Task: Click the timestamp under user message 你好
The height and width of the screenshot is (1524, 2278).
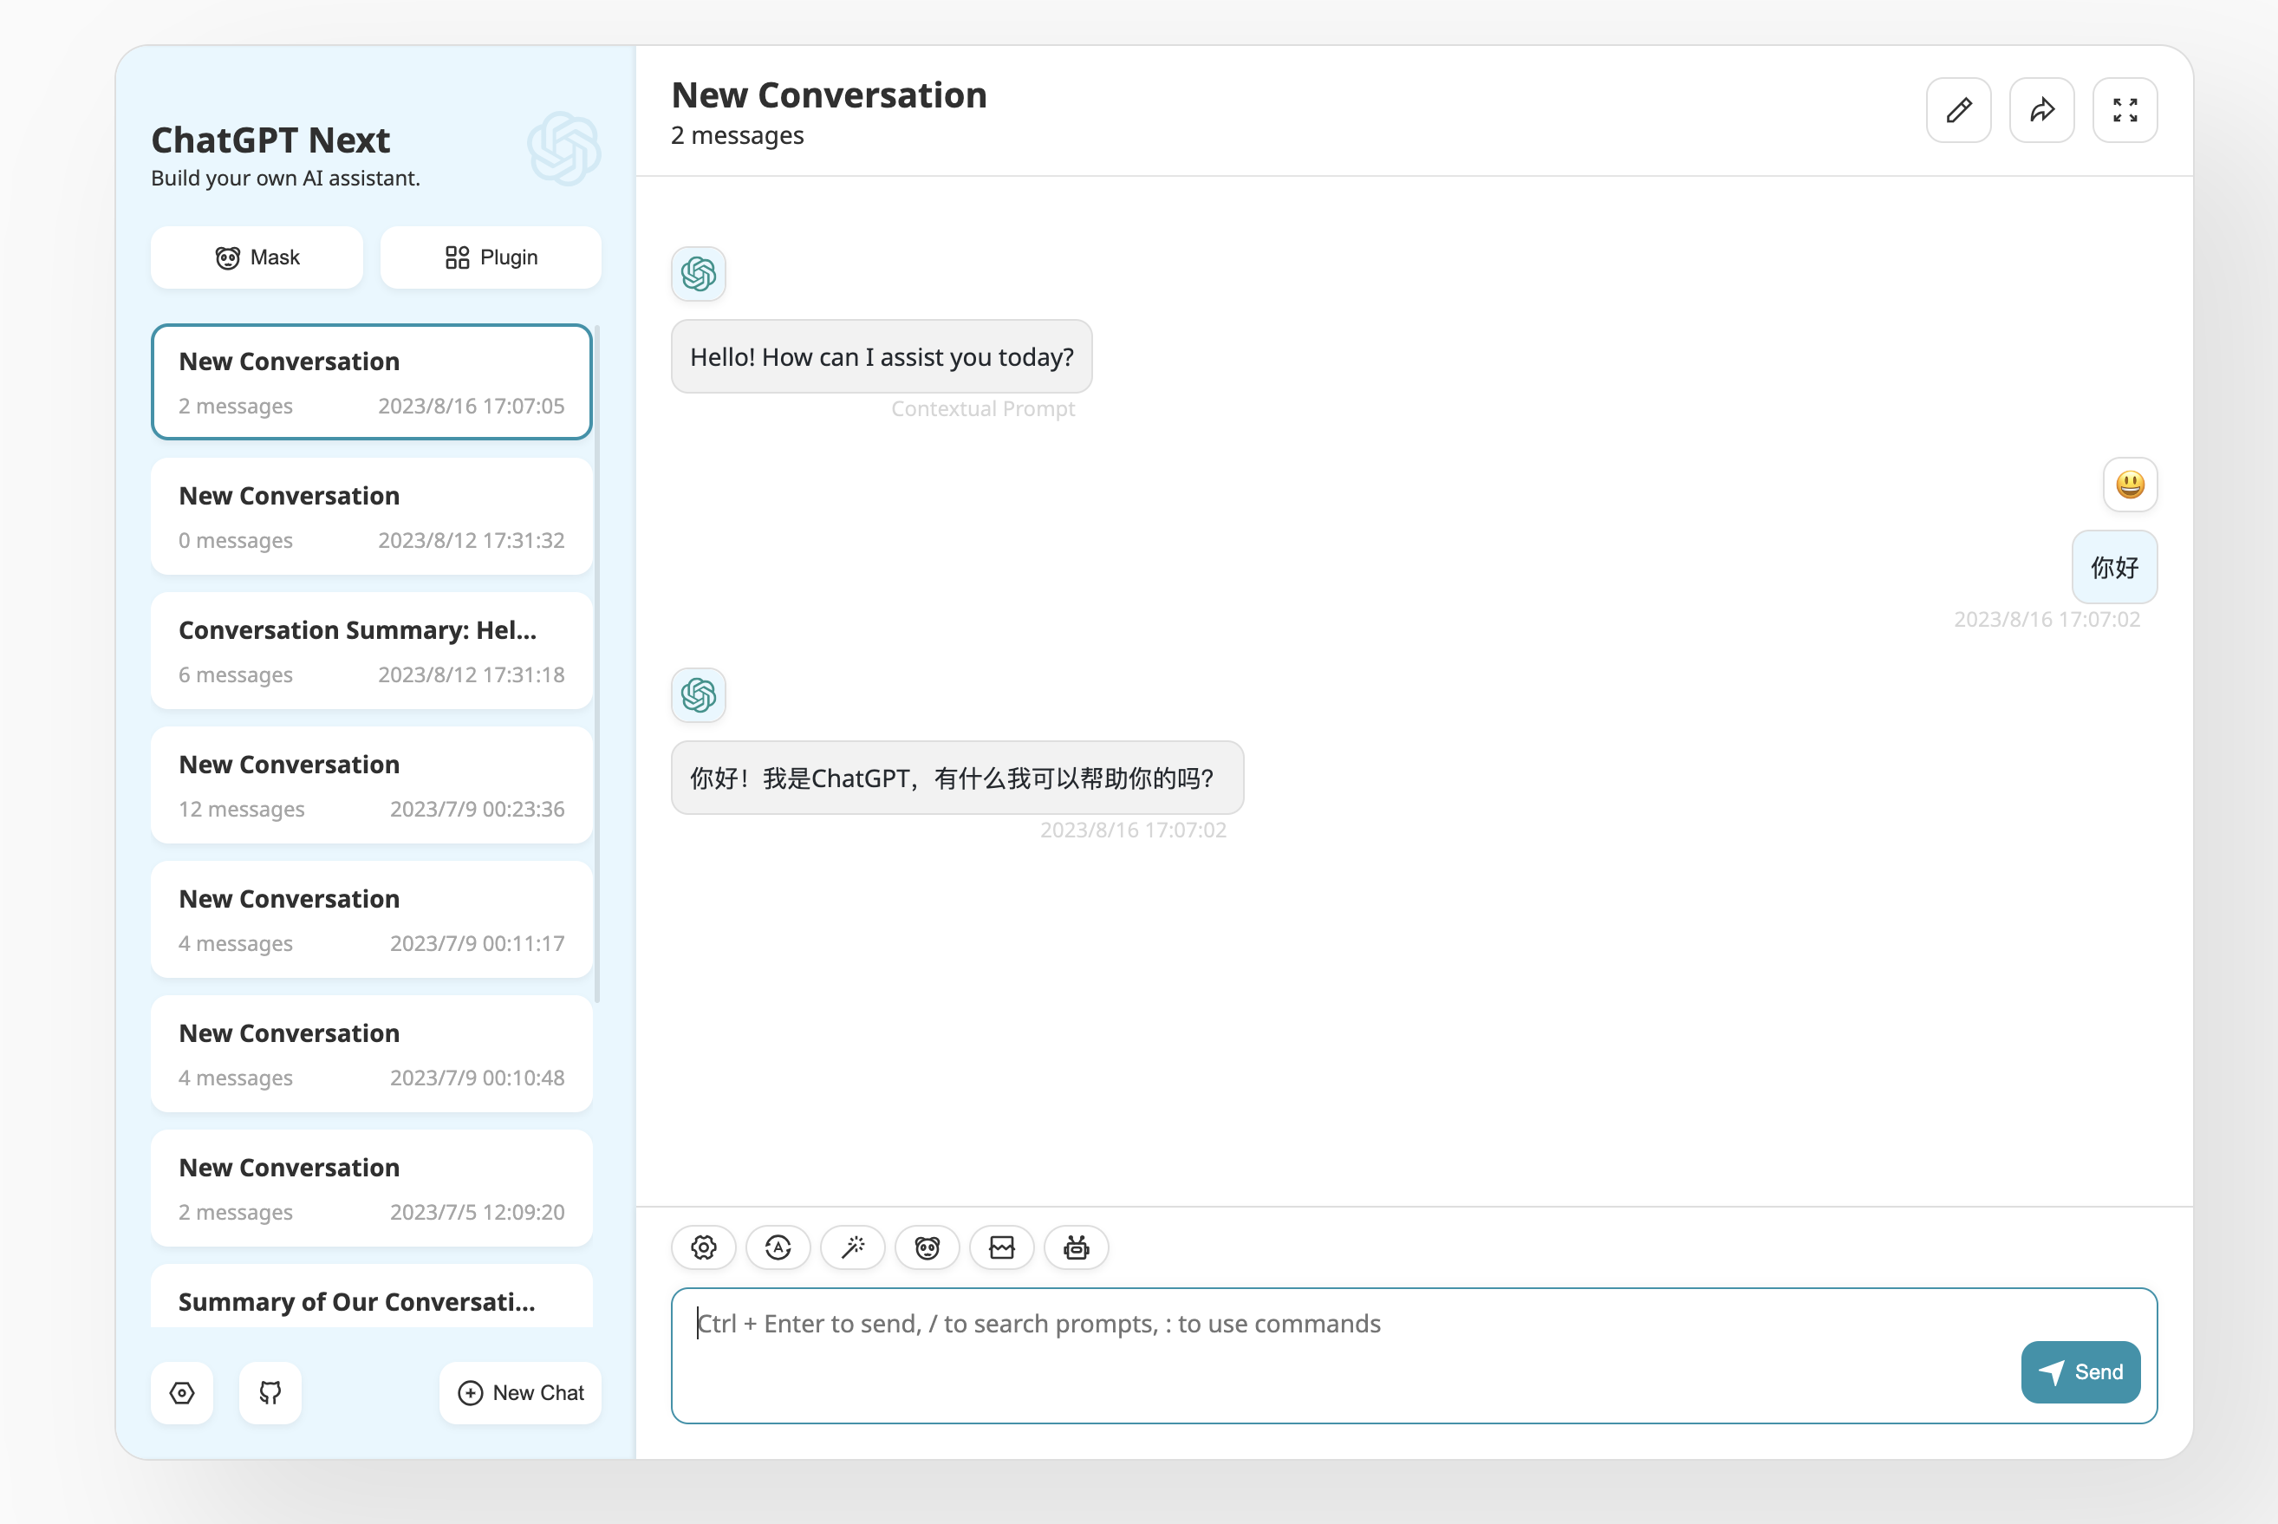Action: [x=2047, y=619]
